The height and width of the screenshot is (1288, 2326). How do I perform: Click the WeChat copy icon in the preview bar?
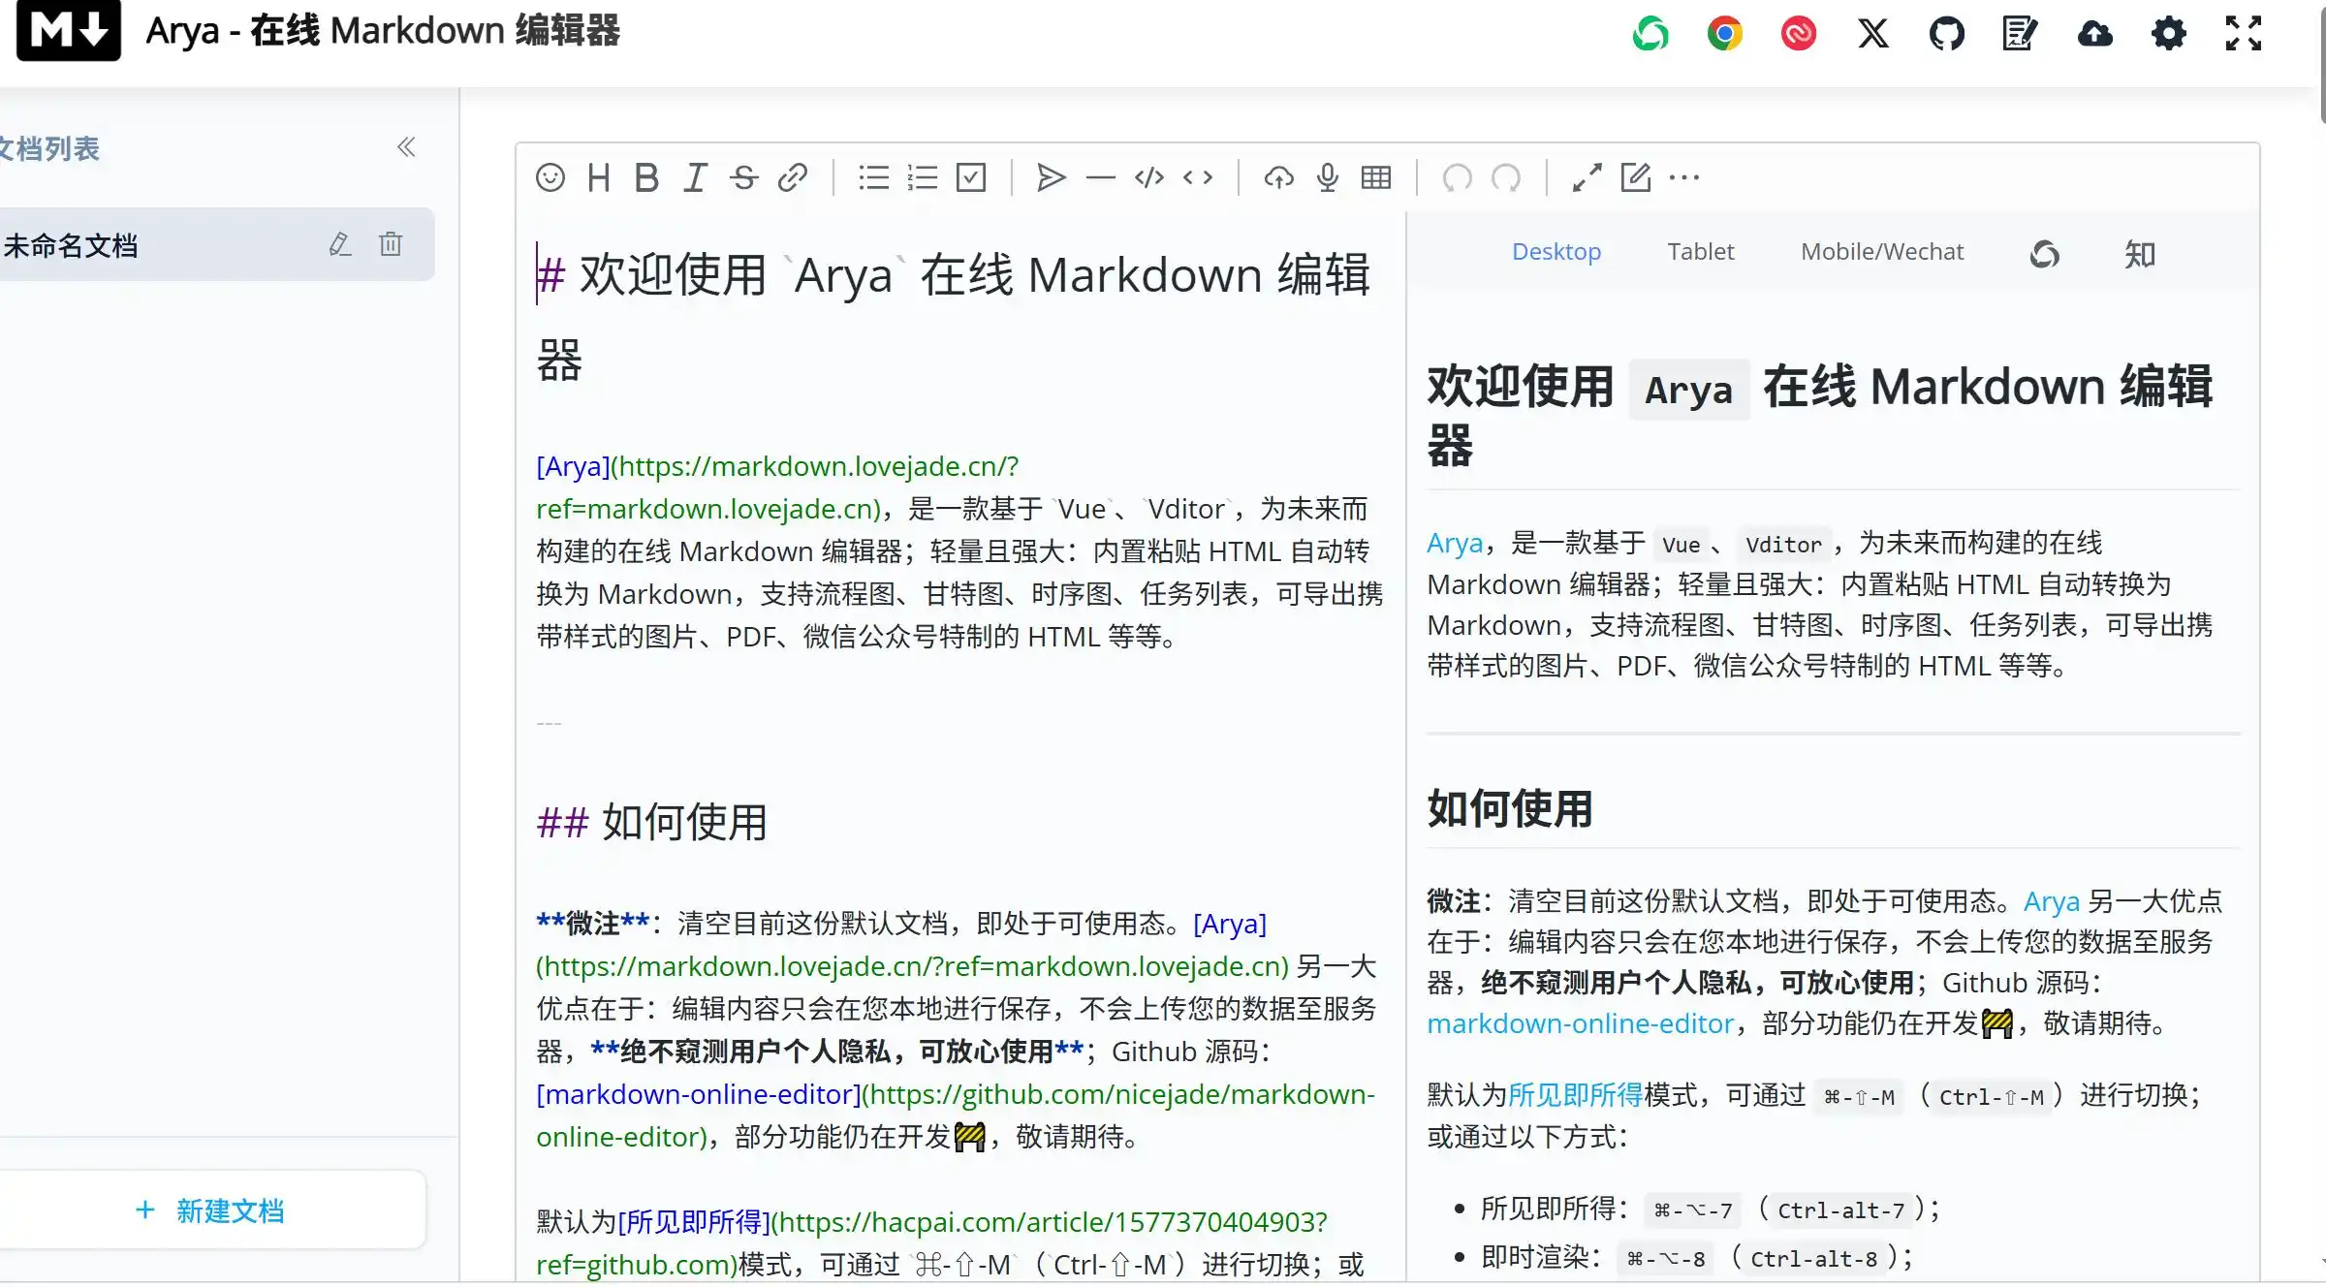click(2044, 254)
